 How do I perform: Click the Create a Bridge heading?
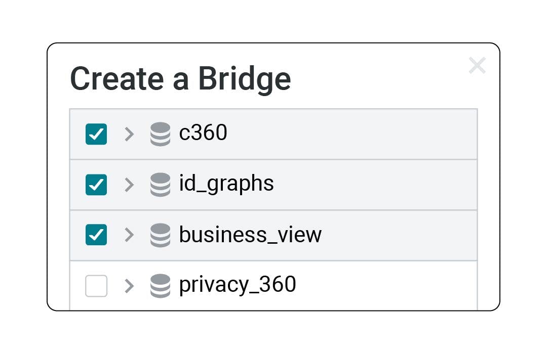pos(180,79)
